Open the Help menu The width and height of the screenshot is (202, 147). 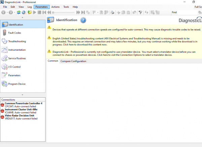pos(75,7)
